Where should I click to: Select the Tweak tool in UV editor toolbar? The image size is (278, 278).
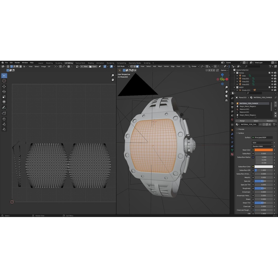4,76
